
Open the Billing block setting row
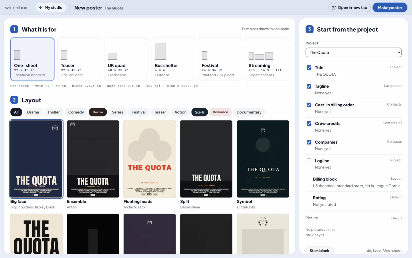pos(354,183)
